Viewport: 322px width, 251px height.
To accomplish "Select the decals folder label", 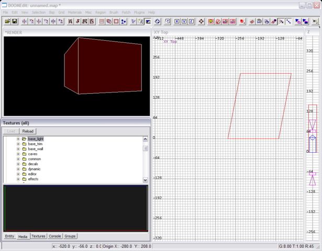I will pos(33,164).
